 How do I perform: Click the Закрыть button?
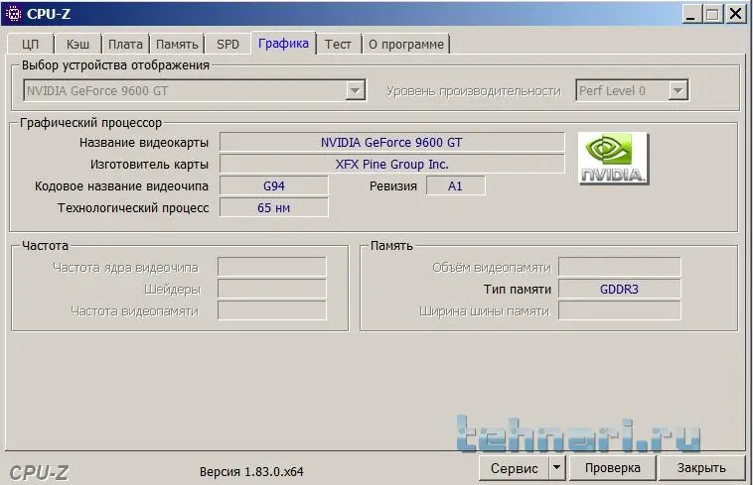click(x=701, y=468)
